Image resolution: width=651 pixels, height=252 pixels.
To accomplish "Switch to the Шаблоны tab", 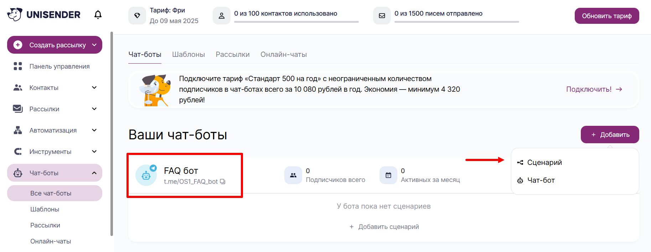I will pyautogui.click(x=188, y=54).
